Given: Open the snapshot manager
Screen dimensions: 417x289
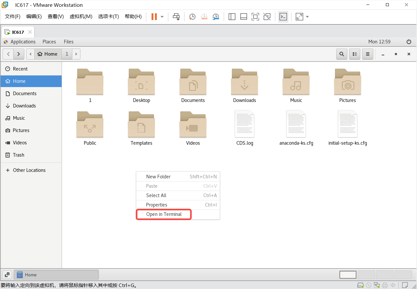Looking at the screenshot, I should pyautogui.click(x=216, y=17).
